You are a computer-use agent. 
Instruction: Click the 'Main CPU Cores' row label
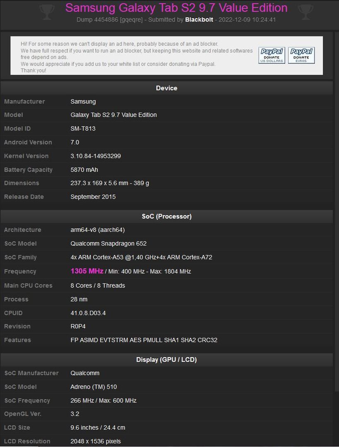click(x=28, y=285)
